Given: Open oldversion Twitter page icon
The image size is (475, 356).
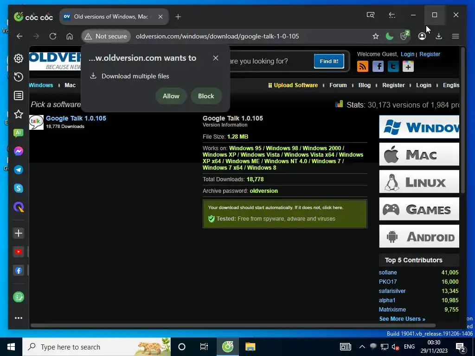Looking at the screenshot, I should [393, 66].
